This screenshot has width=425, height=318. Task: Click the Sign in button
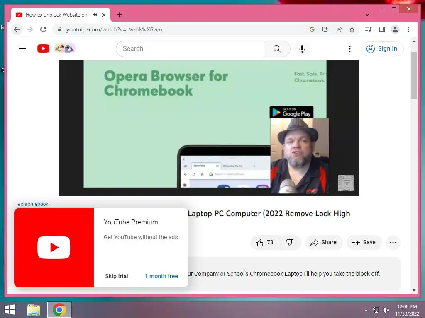click(x=382, y=49)
